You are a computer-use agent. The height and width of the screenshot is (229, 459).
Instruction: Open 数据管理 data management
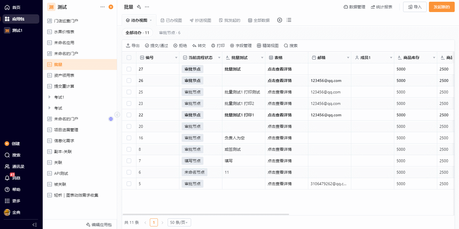pyautogui.click(x=354, y=7)
